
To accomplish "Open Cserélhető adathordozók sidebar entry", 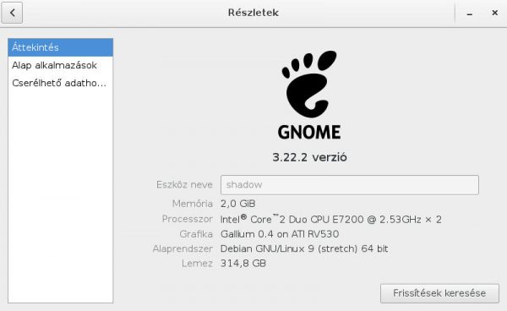I will 61,83.
